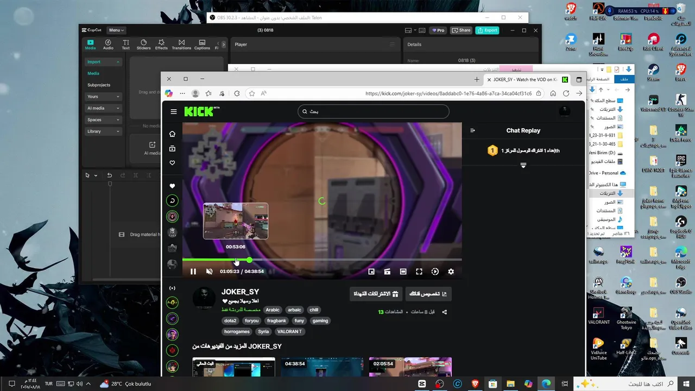Click the Kick logo
The image size is (695, 391).
[201, 111]
